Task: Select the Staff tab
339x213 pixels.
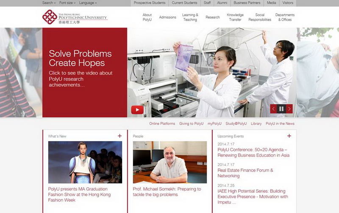Action: tap(207, 3)
